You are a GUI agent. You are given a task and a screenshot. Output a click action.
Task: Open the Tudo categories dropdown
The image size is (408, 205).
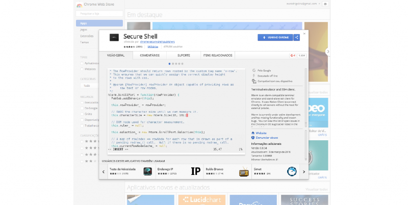(x=100, y=86)
